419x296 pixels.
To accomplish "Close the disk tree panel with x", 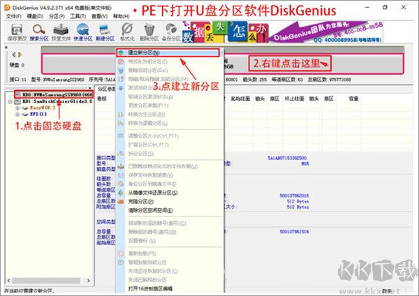I will (90, 88).
